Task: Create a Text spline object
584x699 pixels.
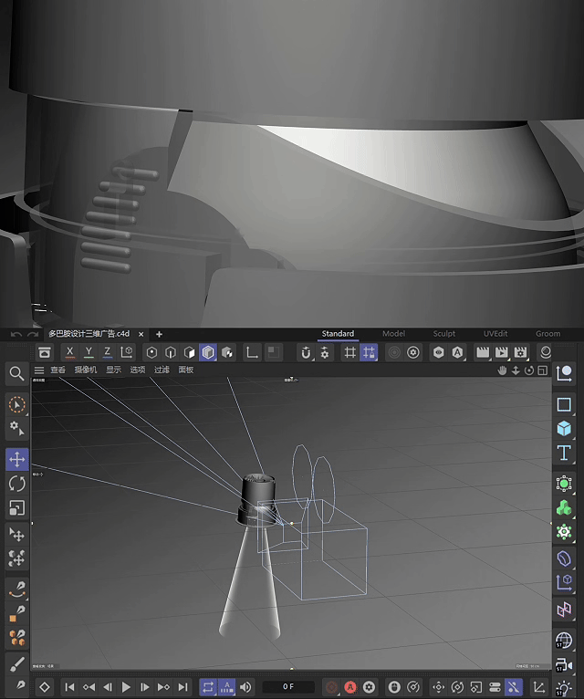Action: (564, 453)
